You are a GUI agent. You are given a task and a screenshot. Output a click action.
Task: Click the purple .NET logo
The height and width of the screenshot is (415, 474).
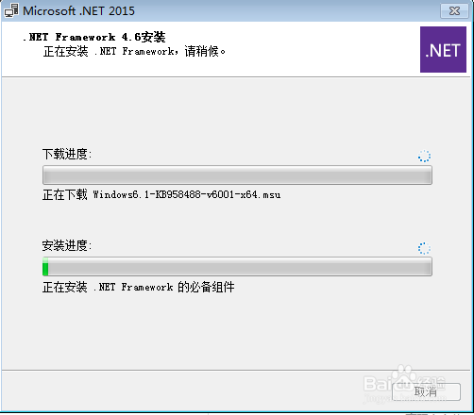tap(443, 49)
